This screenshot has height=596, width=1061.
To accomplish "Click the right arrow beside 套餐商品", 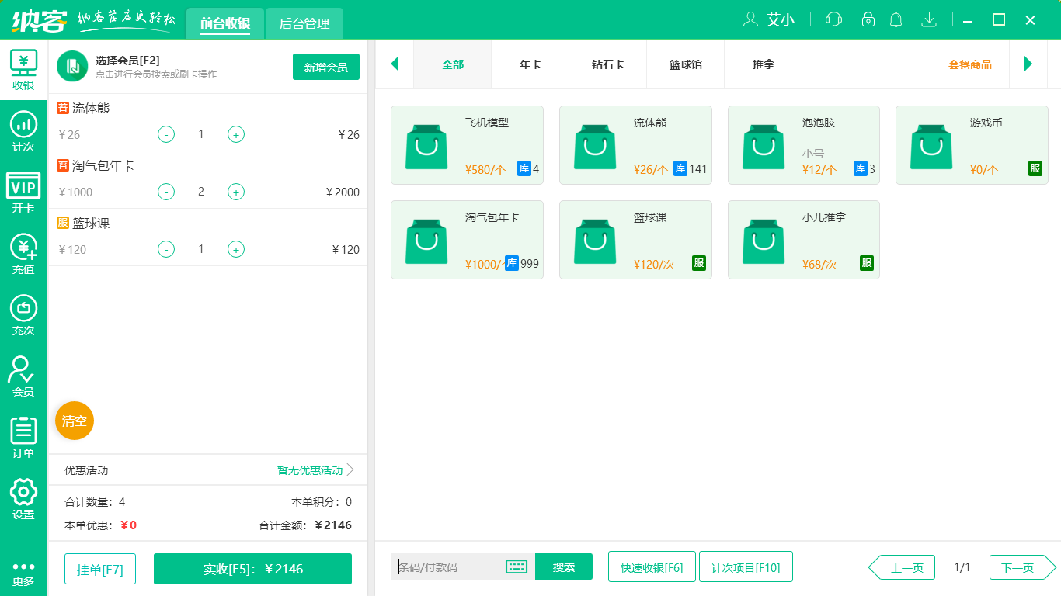I will tap(1028, 64).
